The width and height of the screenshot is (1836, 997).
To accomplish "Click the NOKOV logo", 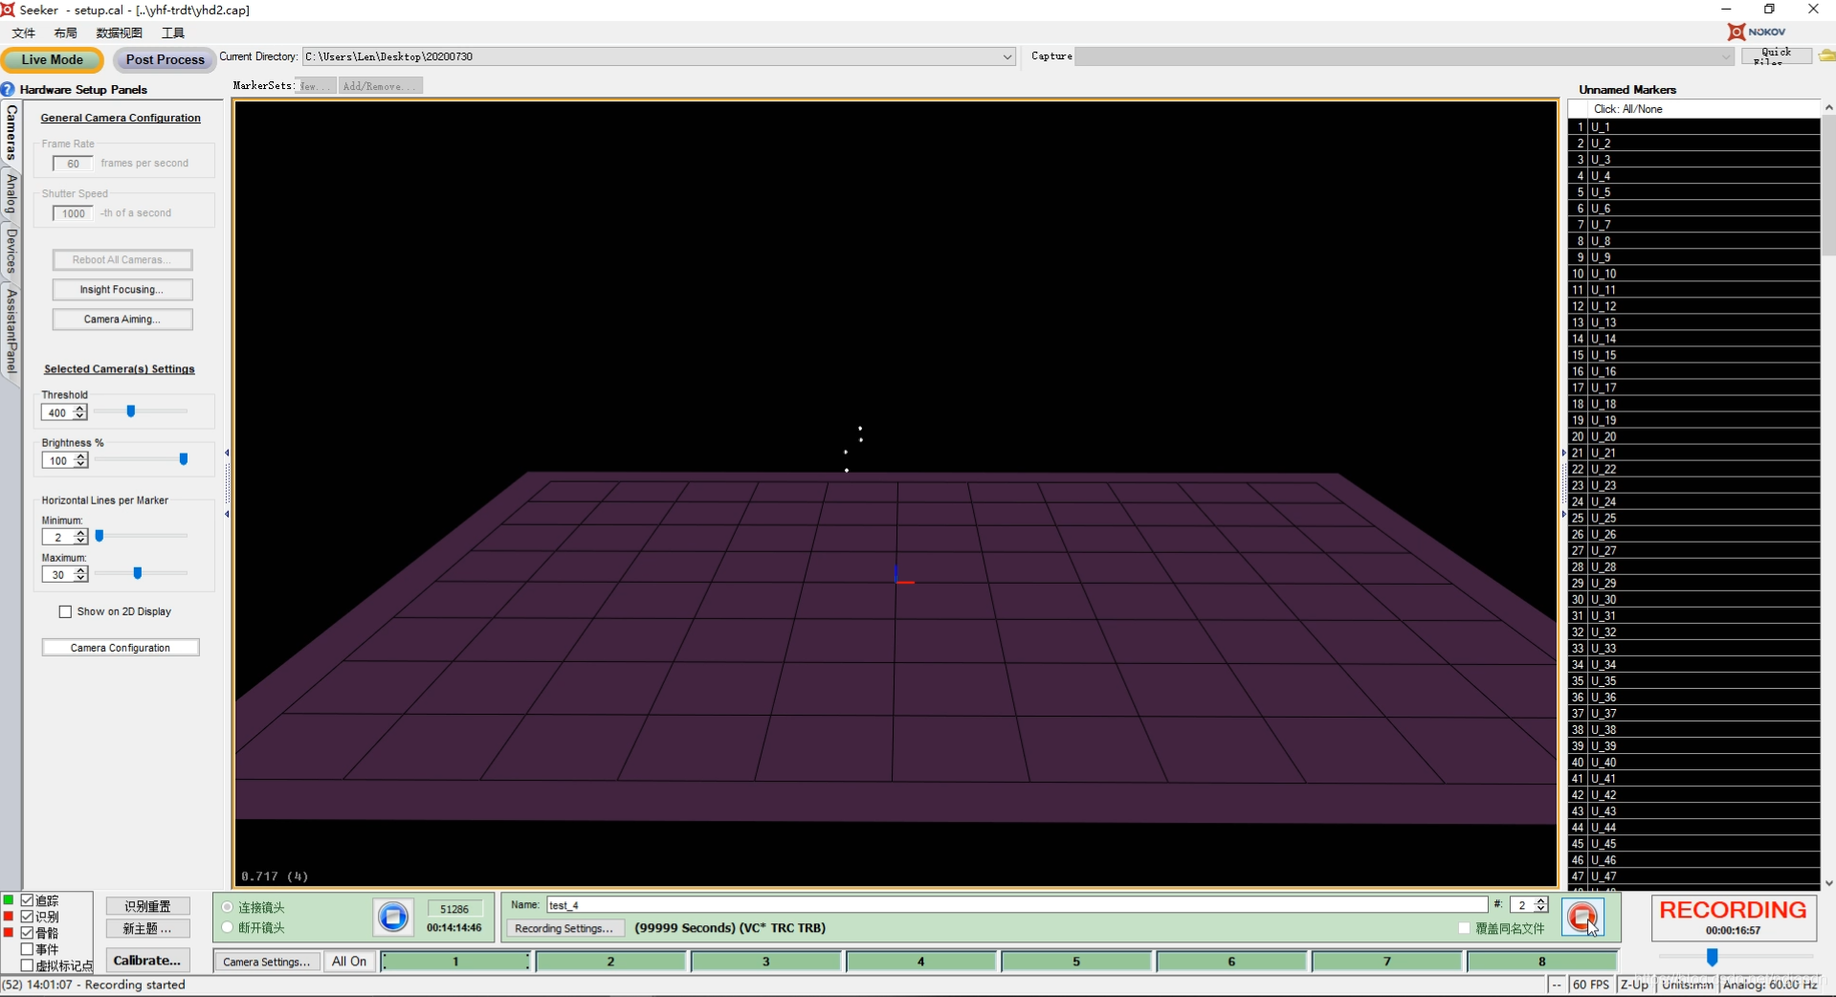I will [x=1757, y=32].
